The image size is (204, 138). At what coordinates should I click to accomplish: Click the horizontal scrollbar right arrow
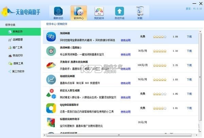(x=197, y=135)
